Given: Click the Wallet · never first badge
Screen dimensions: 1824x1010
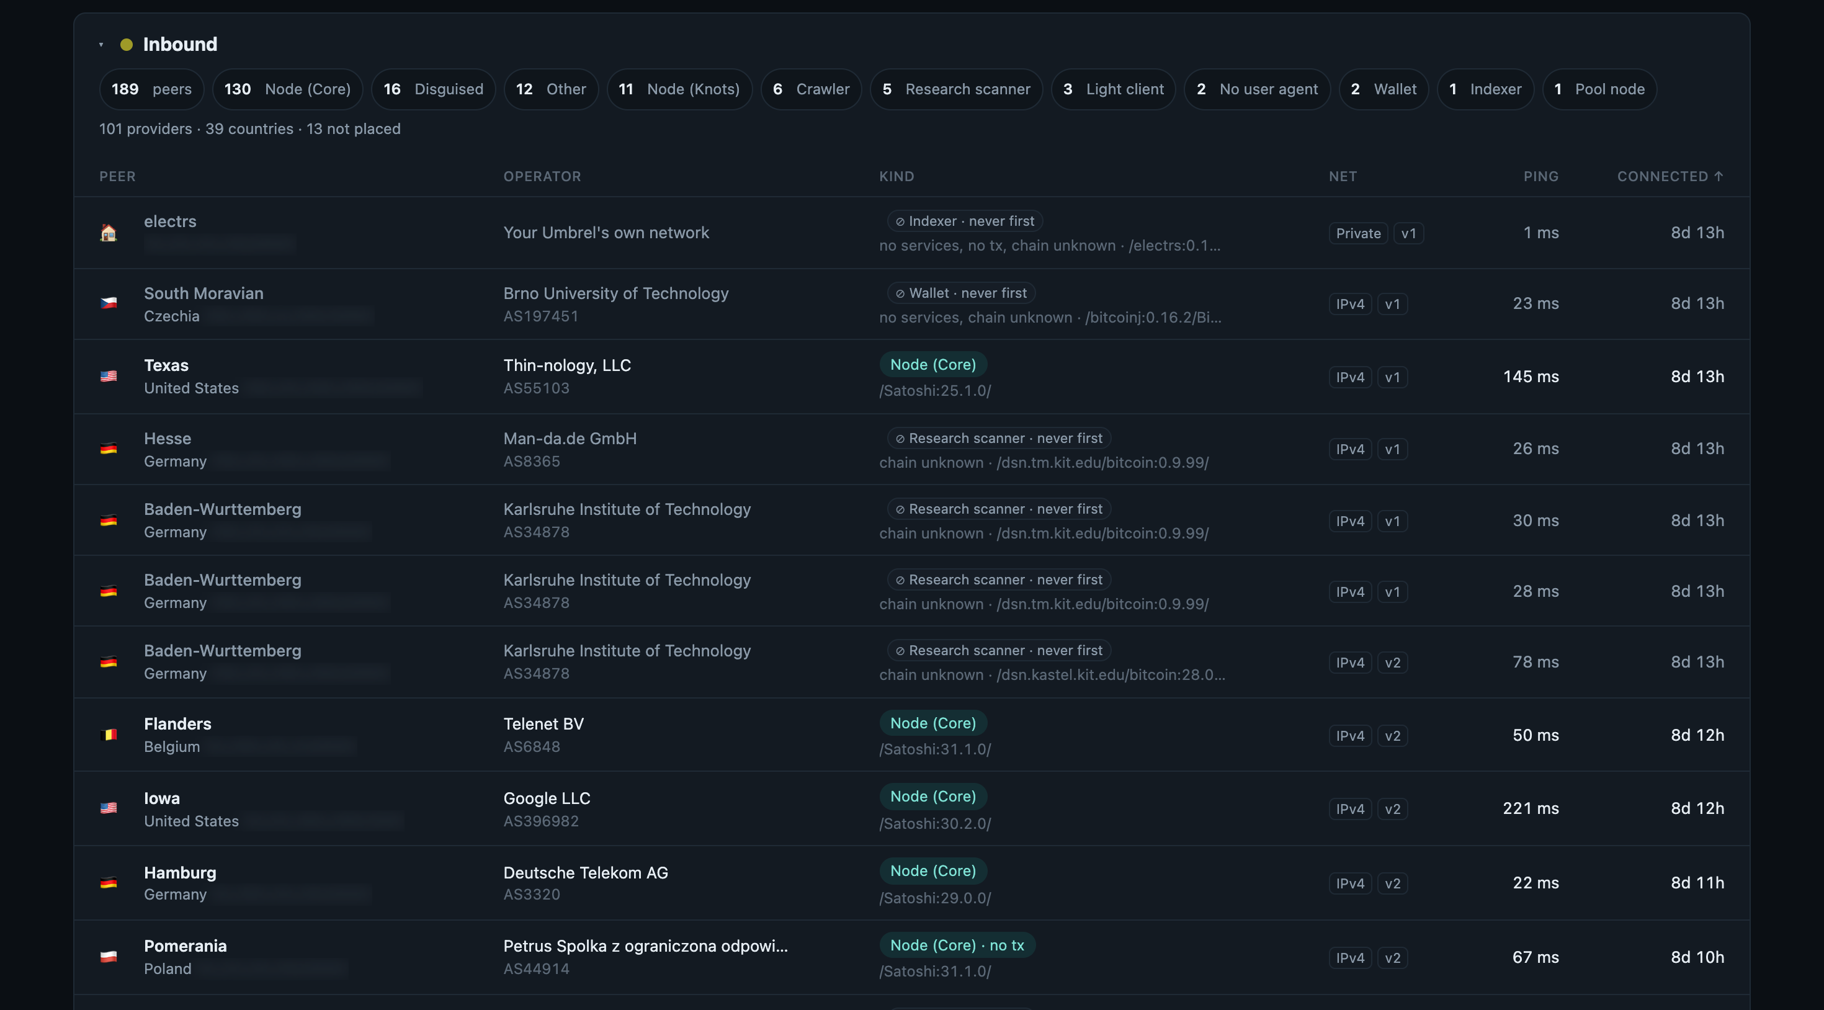Looking at the screenshot, I should [961, 293].
